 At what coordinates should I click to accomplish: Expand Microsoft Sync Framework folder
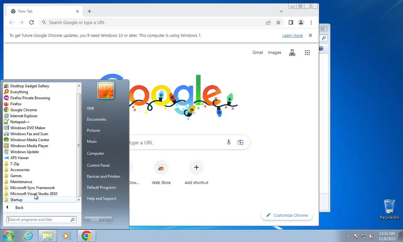point(40,188)
